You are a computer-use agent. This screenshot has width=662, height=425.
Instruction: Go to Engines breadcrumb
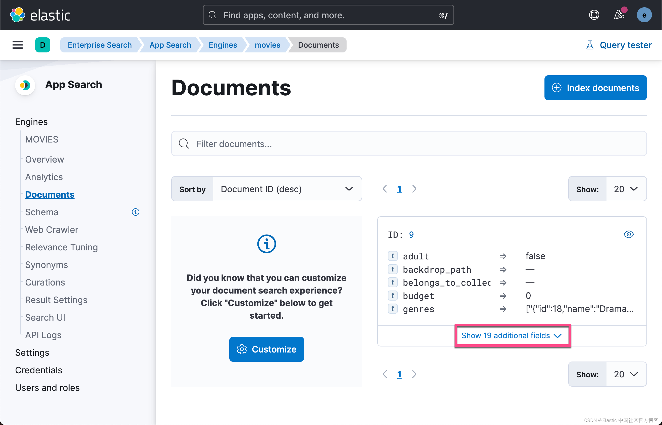(x=223, y=45)
